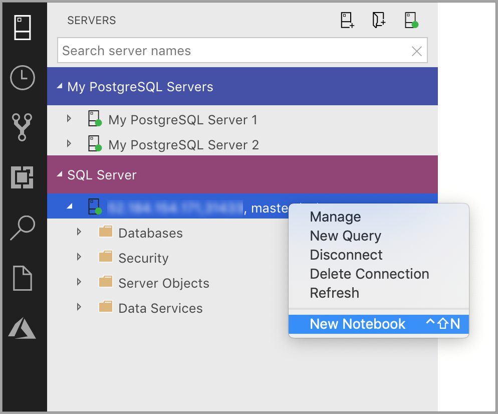This screenshot has width=498, height=414.
Task: Click Show Active Connections icon
Action: [411, 20]
